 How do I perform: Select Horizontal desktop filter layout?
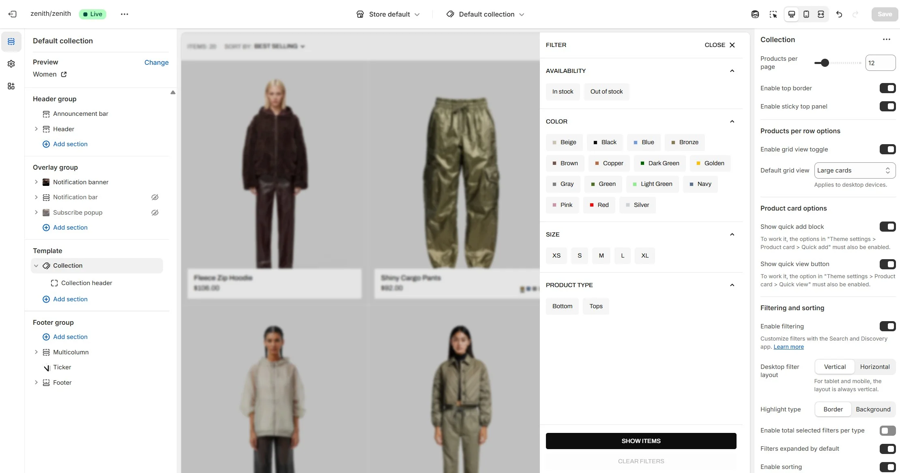[874, 367]
